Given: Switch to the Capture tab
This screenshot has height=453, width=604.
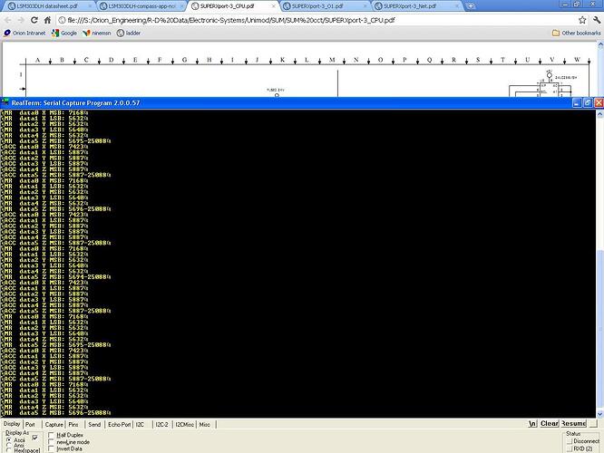Looking at the screenshot, I should [54, 424].
